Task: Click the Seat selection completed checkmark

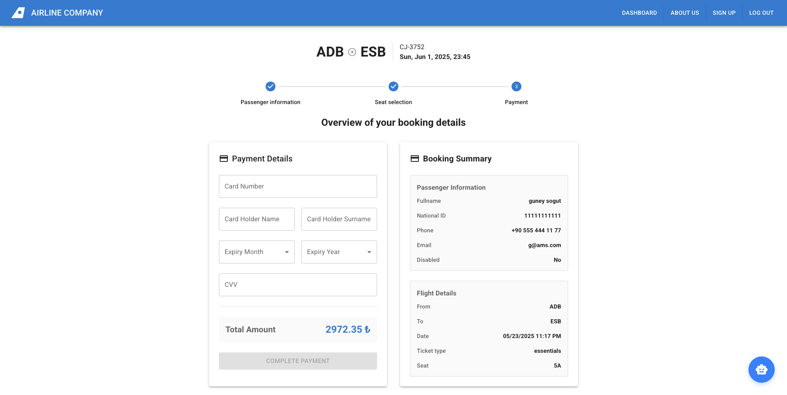Action: (x=393, y=86)
